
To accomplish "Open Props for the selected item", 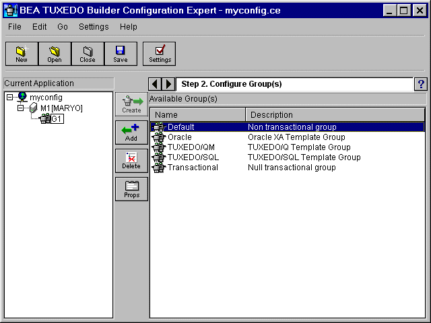I will tap(132, 189).
